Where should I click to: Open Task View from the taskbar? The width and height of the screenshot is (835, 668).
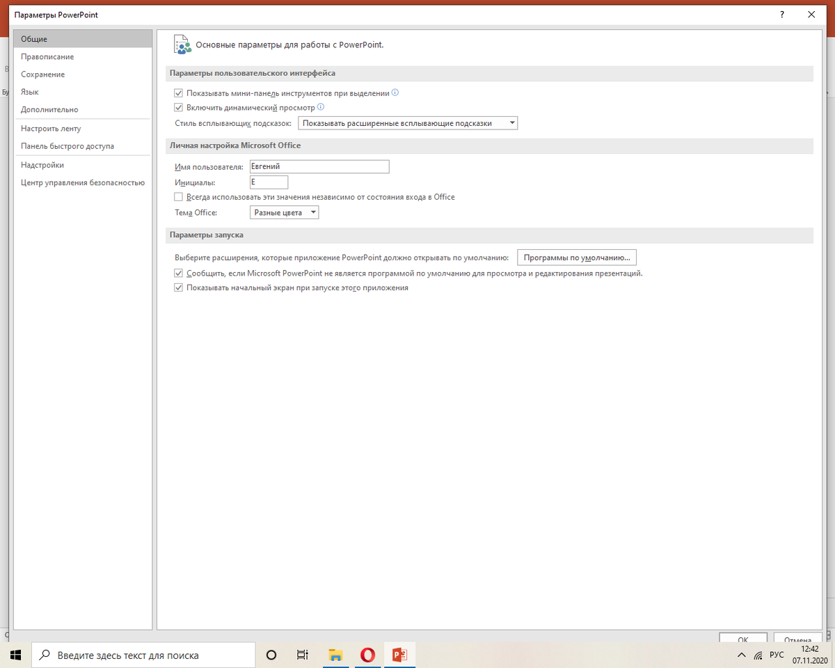click(303, 655)
